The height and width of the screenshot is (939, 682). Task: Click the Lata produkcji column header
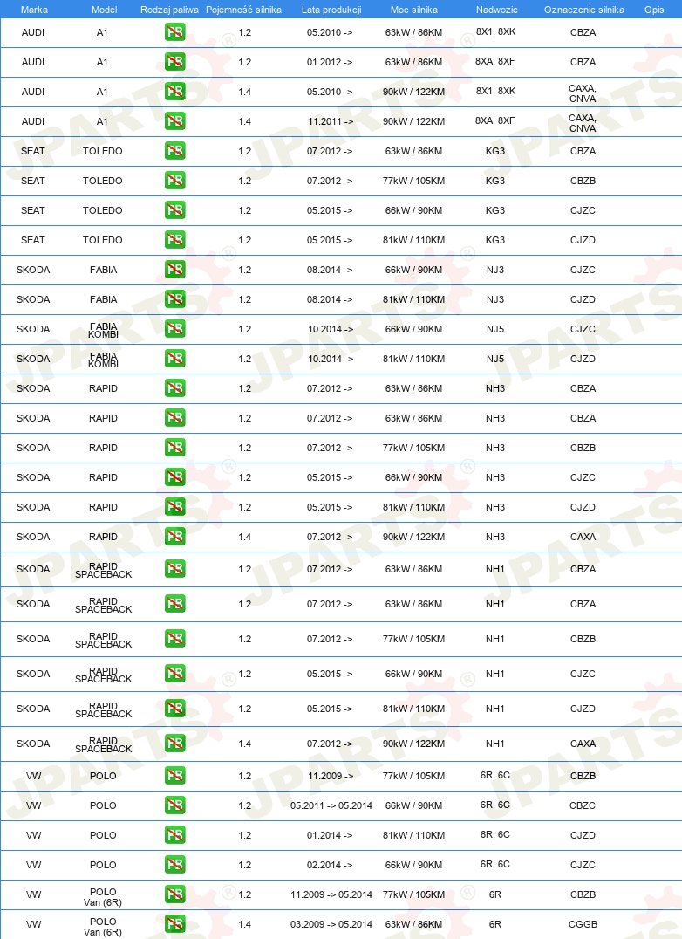[x=331, y=10]
